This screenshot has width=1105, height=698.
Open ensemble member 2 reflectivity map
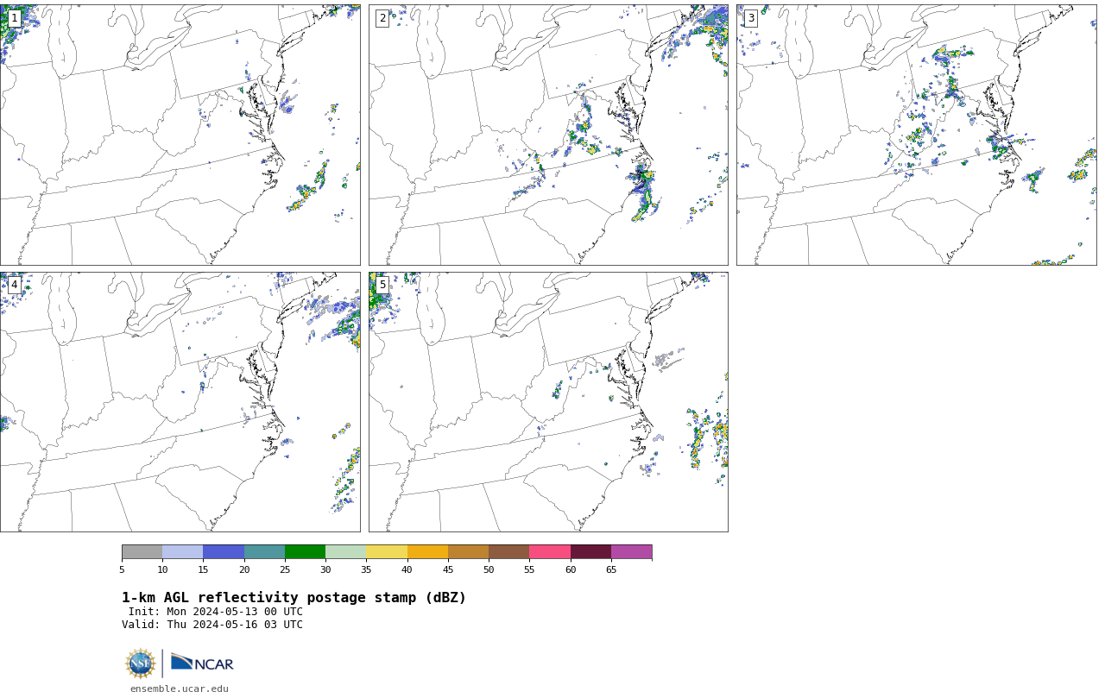pos(548,135)
